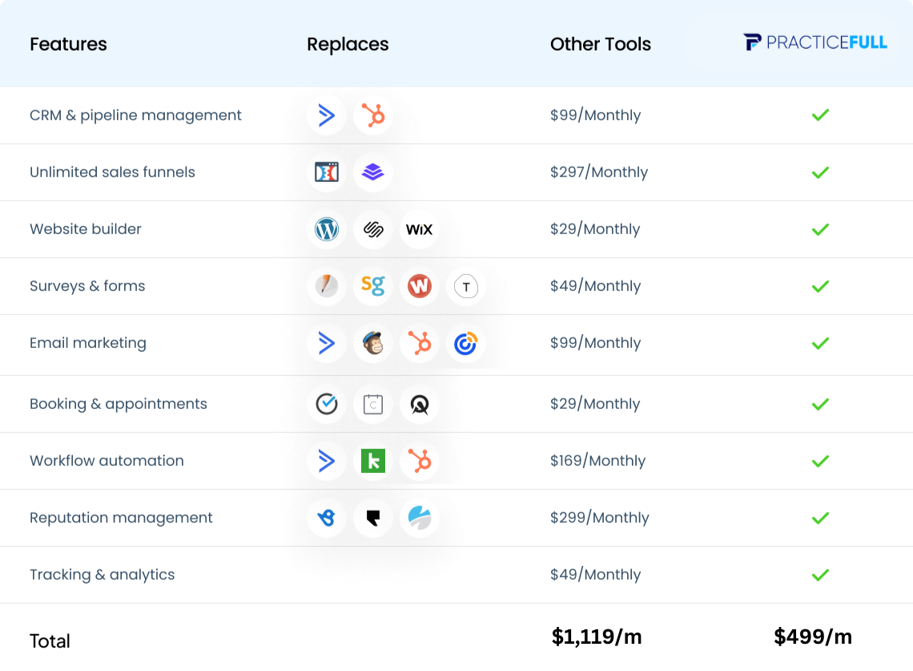The image size is (913, 671).
Task: Click the 'Features' column header
Action: coord(68,44)
